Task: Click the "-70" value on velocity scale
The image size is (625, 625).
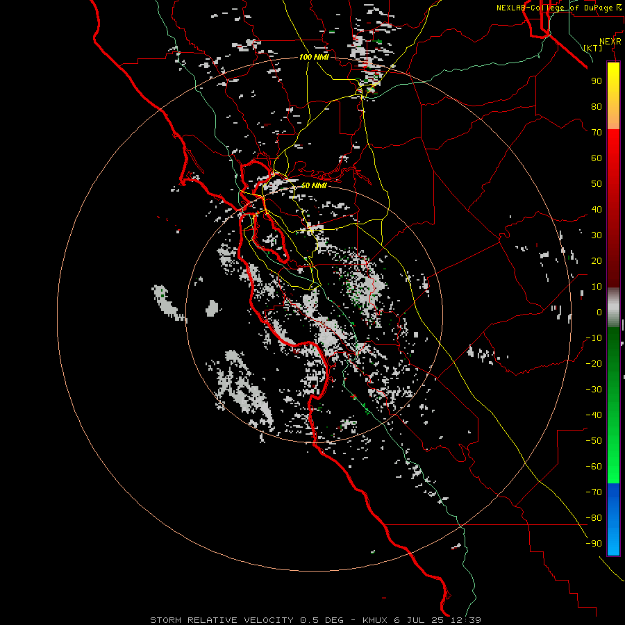Action: click(594, 492)
